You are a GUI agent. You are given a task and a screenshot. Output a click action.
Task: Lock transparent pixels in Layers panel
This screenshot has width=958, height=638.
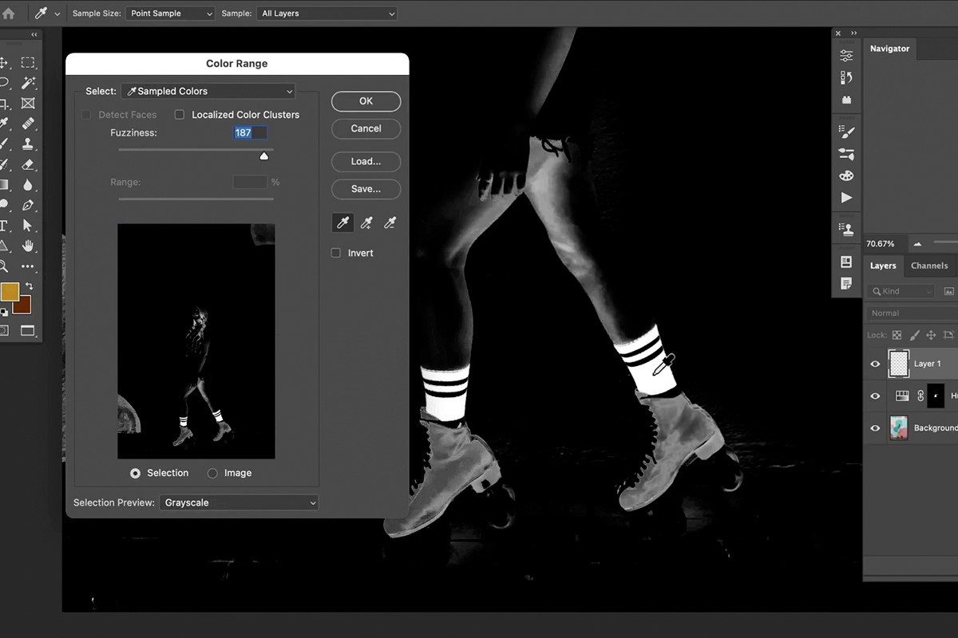click(x=897, y=335)
